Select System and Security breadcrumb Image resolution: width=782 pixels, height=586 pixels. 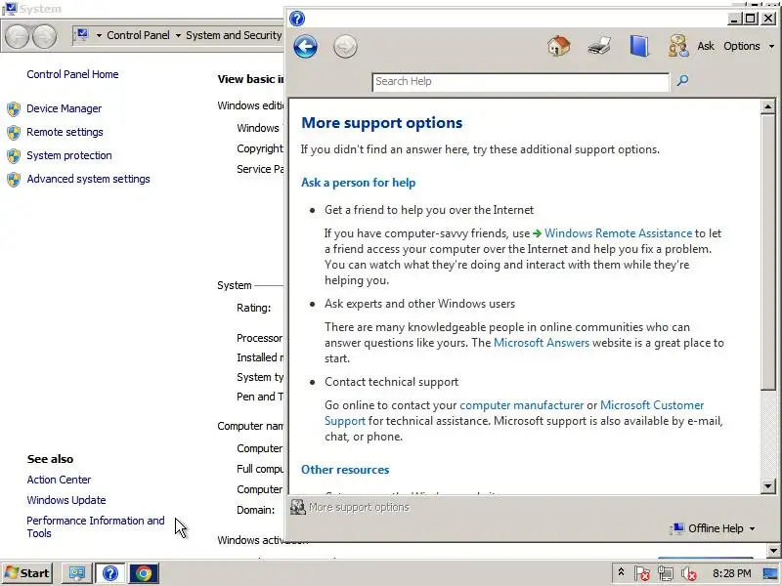[x=234, y=35]
